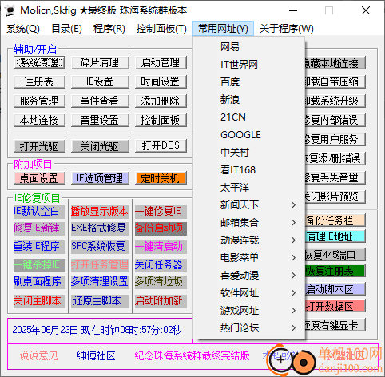Open the 控制面板(T) menu

coord(161,29)
